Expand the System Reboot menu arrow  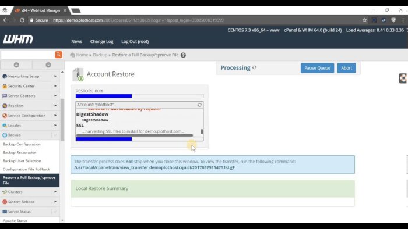[55, 202]
